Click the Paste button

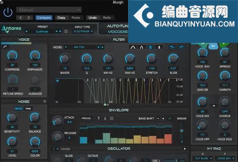[76, 18]
